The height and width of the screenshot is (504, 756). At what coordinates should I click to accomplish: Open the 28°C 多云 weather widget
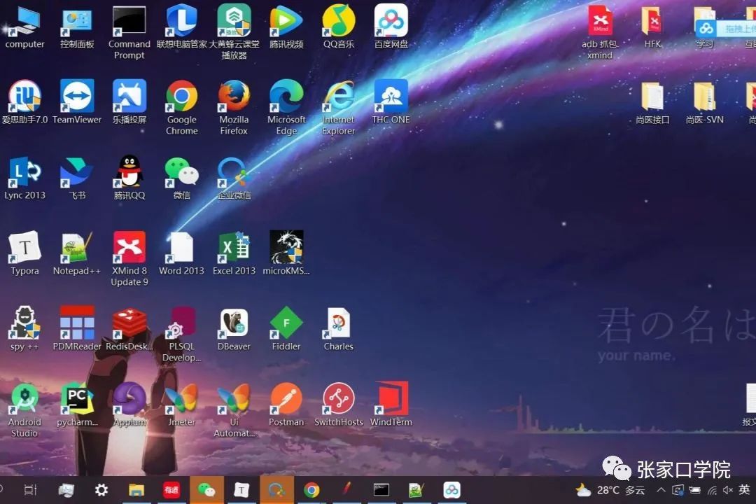click(x=610, y=490)
